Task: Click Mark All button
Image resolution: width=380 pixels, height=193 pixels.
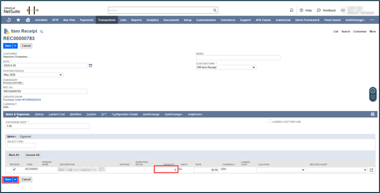Action: 14,155
